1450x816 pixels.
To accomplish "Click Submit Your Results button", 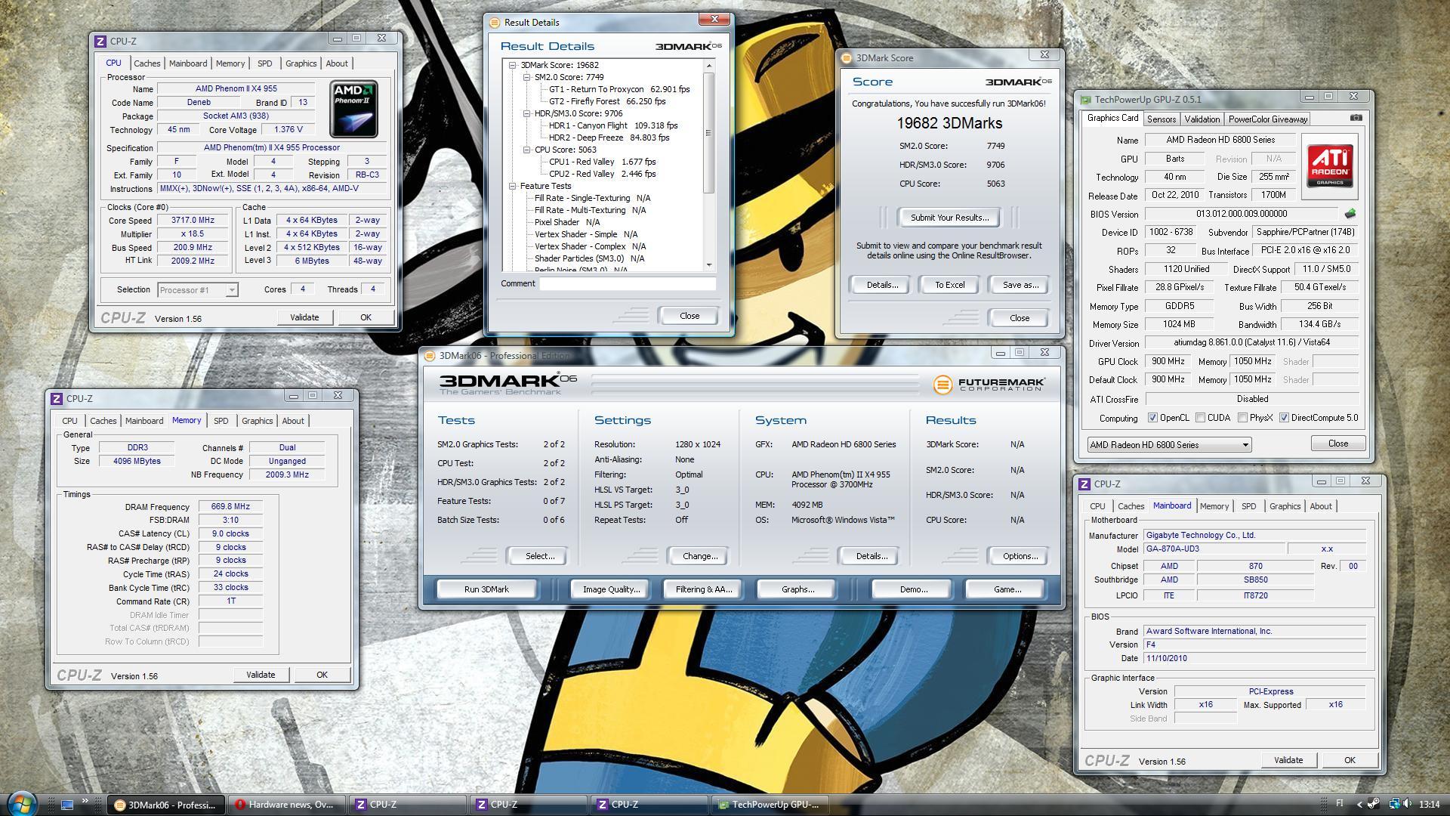I will (949, 218).
